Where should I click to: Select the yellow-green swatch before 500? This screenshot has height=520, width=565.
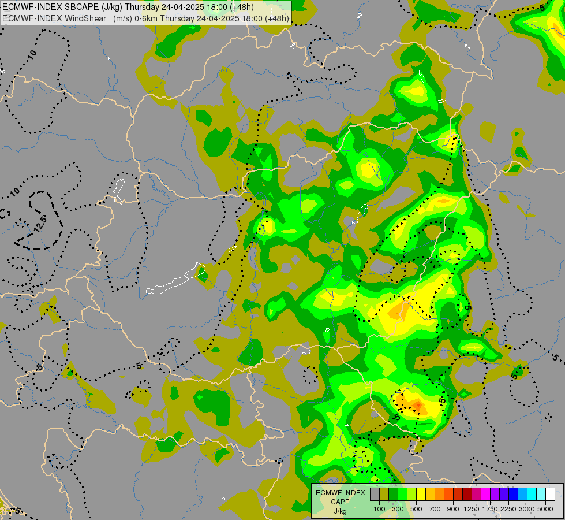[412, 494]
